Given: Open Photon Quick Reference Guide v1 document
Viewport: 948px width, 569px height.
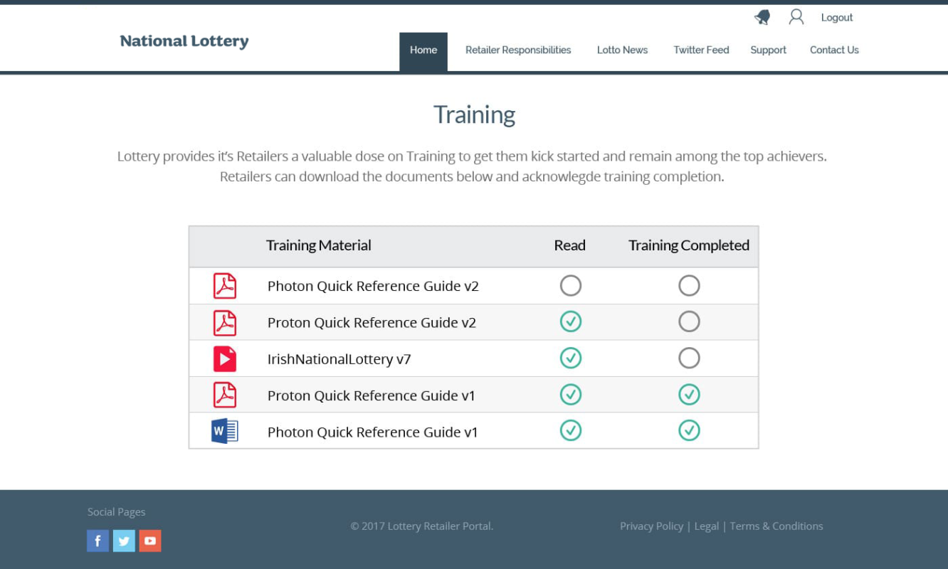Looking at the screenshot, I should pyautogui.click(x=372, y=432).
